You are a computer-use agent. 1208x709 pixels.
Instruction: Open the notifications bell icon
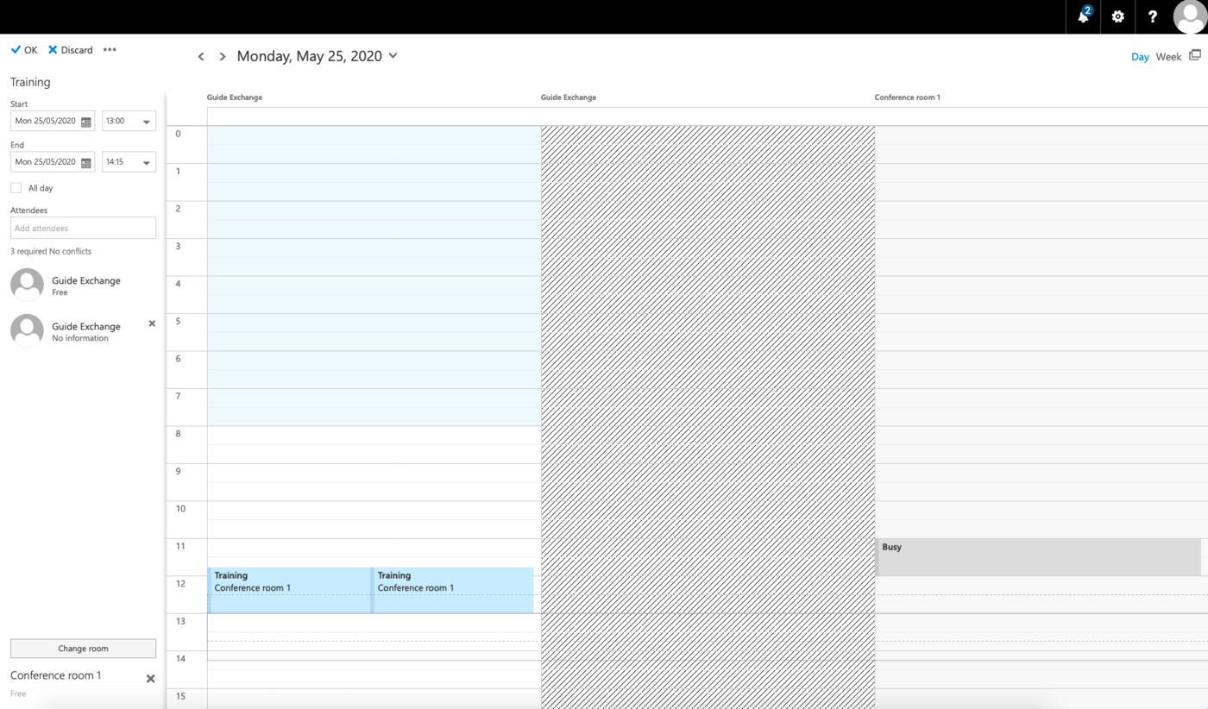1084,16
